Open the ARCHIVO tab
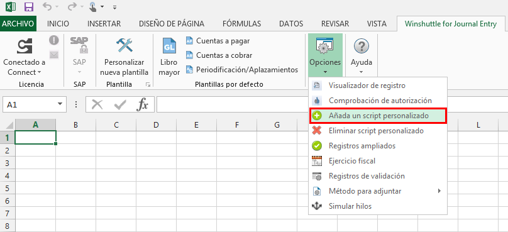 tap(18, 24)
